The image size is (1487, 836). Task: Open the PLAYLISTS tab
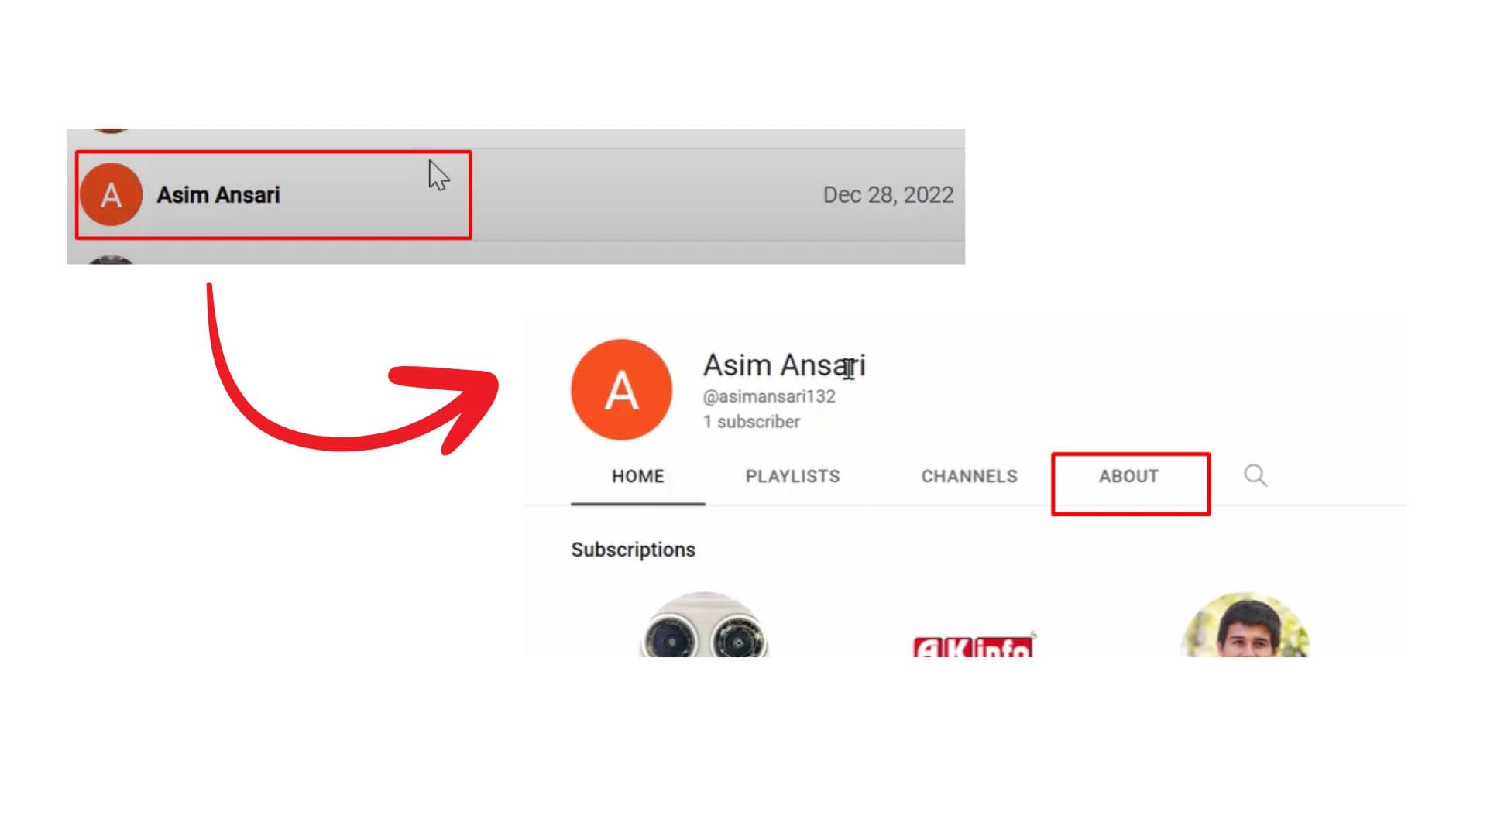pos(792,476)
